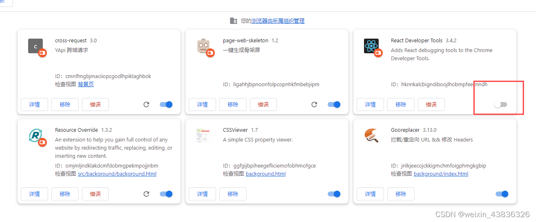Open src/background/background.html inspect link

[117, 174]
